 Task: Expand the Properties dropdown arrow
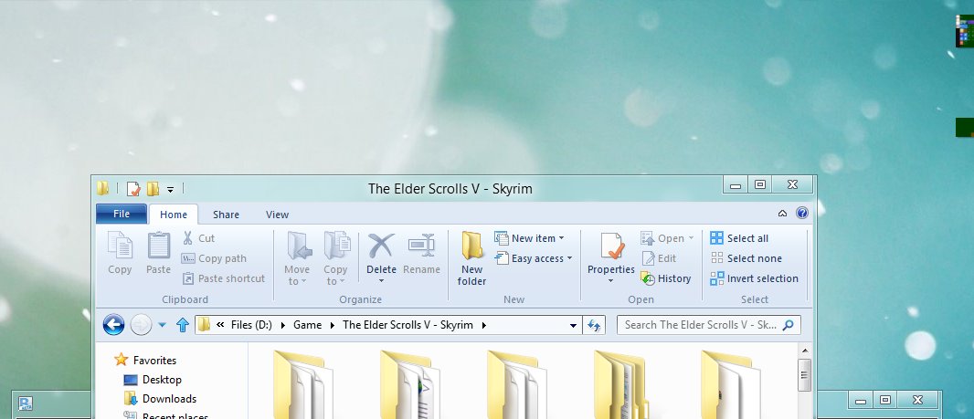click(x=610, y=281)
